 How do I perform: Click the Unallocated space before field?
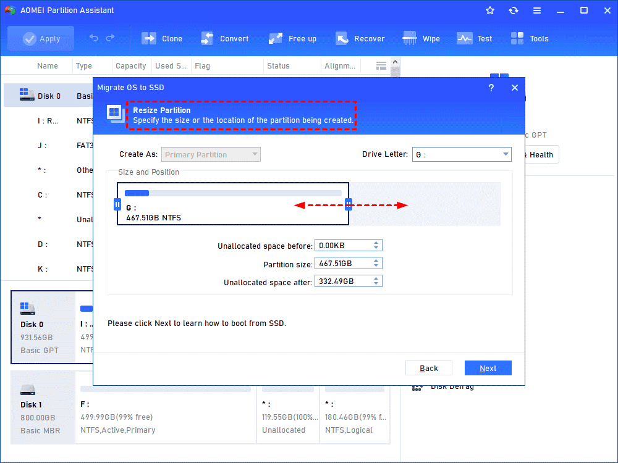(349, 245)
